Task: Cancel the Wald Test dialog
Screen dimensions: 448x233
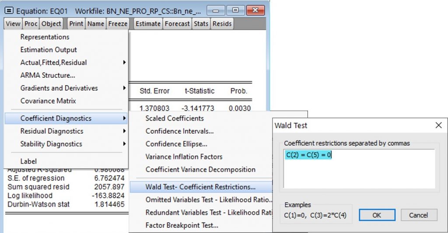Action: coord(418,215)
